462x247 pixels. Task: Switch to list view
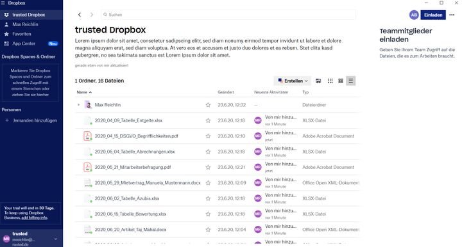(350, 81)
